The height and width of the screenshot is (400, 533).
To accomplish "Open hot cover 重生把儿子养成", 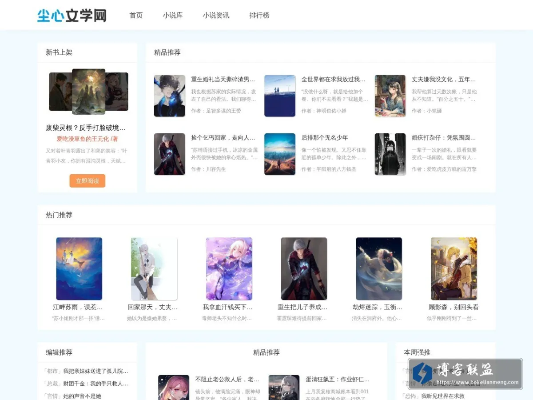I will click(304, 269).
